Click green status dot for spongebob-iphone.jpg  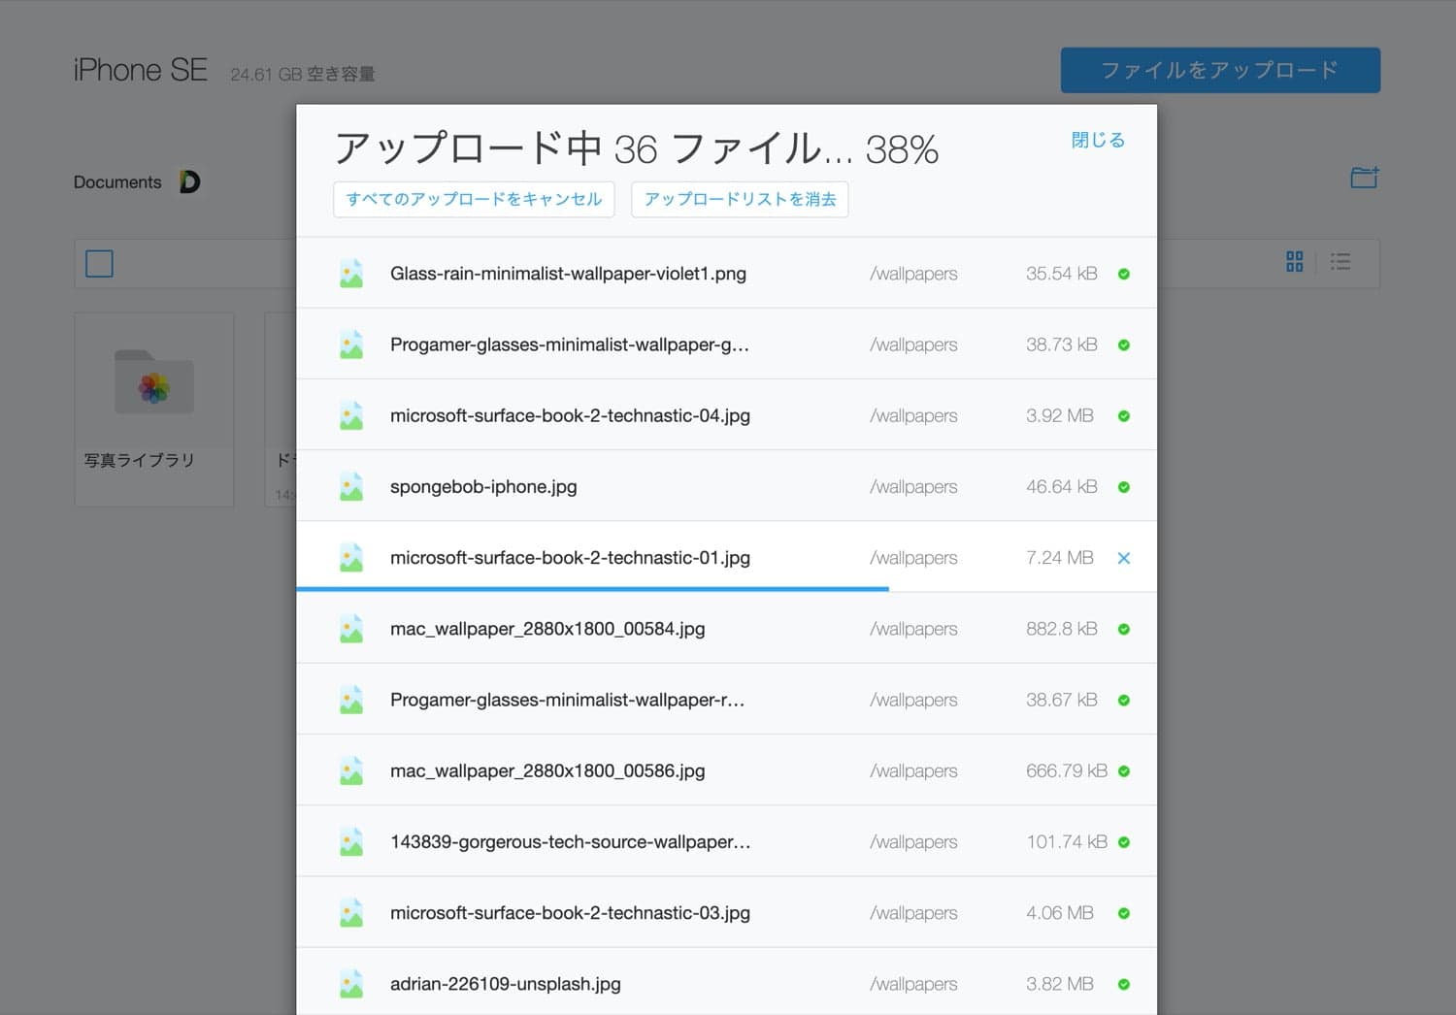click(1123, 487)
